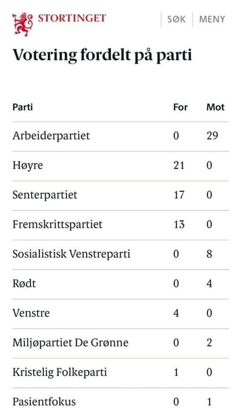Open the SØK search button
Viewport: 235px width, 411px height.
[176, 19]
